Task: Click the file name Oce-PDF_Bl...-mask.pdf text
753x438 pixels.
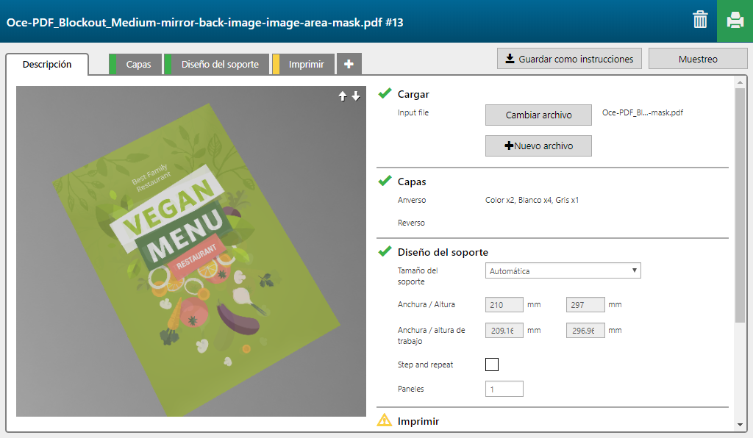Action: click(643, 112)
